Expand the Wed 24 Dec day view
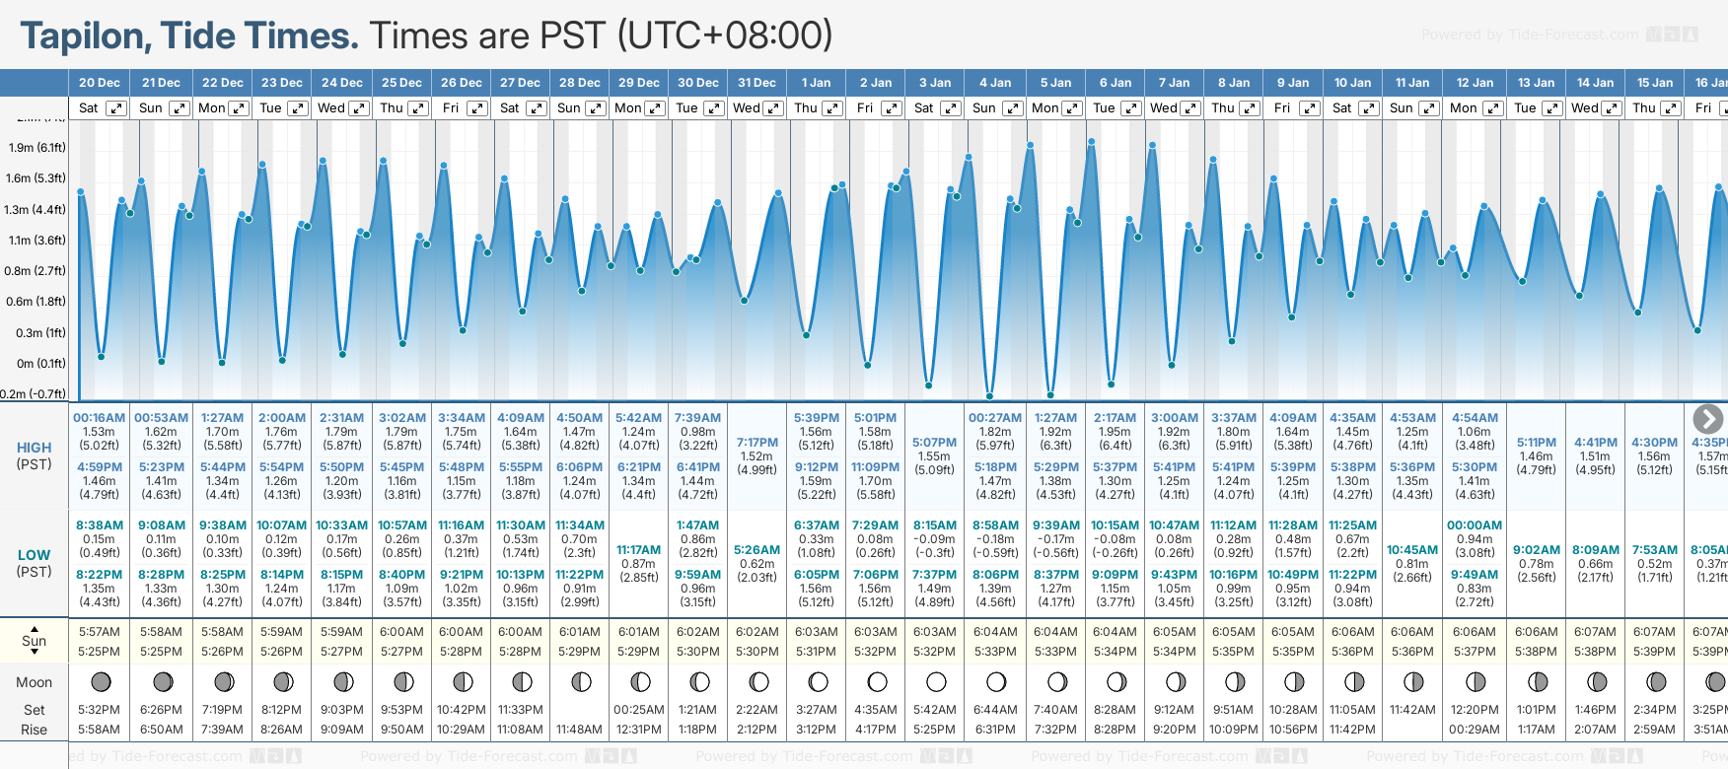The height and width of the screenshot is (769, 1728). [359, 108]
